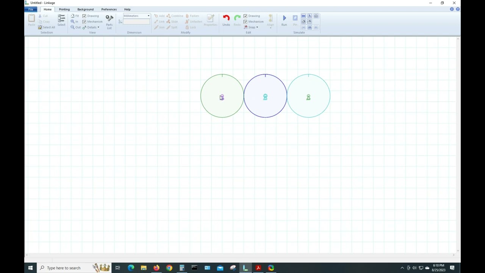The height and width of the screenshot is (273, 485).
Task: Toggle the View Mechanism checkbox
Action: (x=84, y=22)
